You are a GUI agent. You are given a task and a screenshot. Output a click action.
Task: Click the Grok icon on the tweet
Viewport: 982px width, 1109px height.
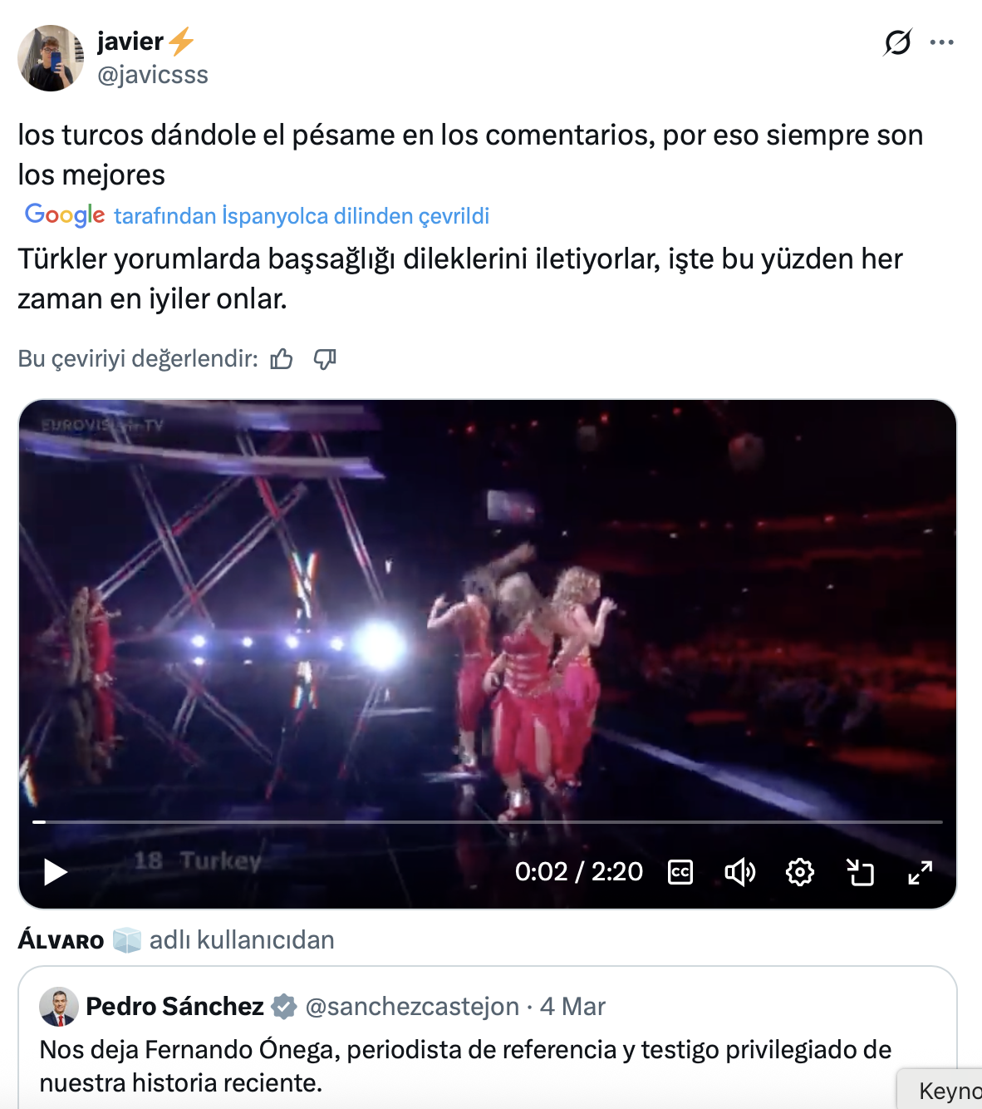897,42
